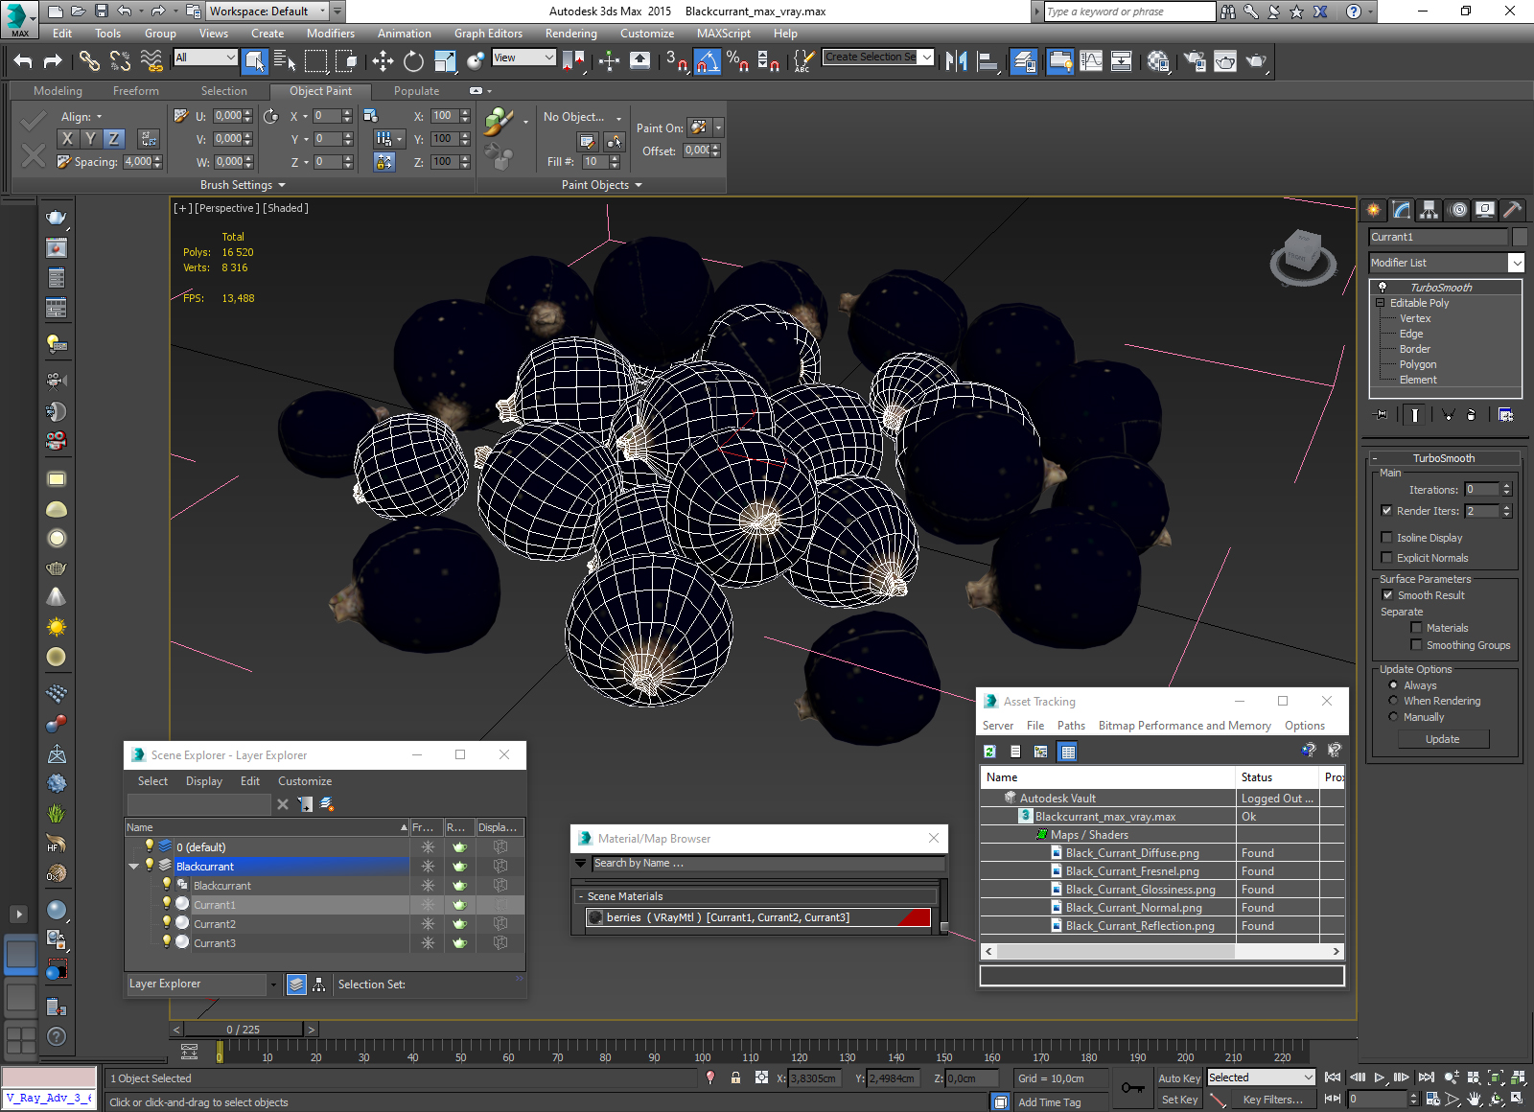The width and height of the screenshot is (1534, 1112).
Task: Open the Mirror tool
Action: point(956,61)
